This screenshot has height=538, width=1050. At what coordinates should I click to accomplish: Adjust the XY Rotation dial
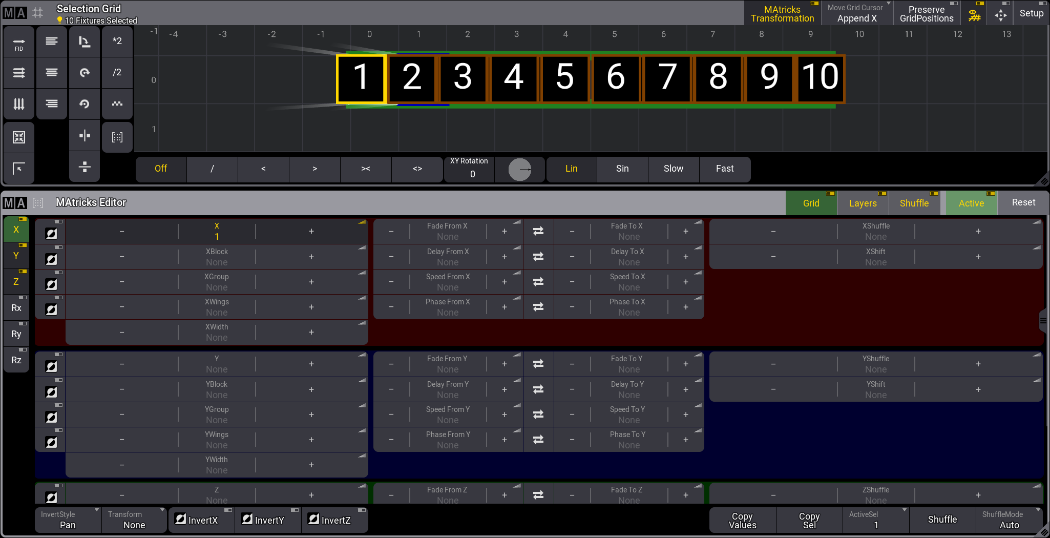520,170
